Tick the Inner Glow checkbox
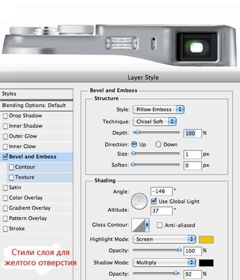 click(5, 147)
